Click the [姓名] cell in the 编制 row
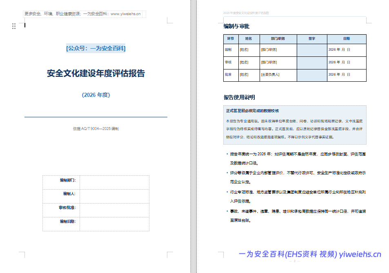This screenshot has height=273, width=389. (x=249, y=50)
